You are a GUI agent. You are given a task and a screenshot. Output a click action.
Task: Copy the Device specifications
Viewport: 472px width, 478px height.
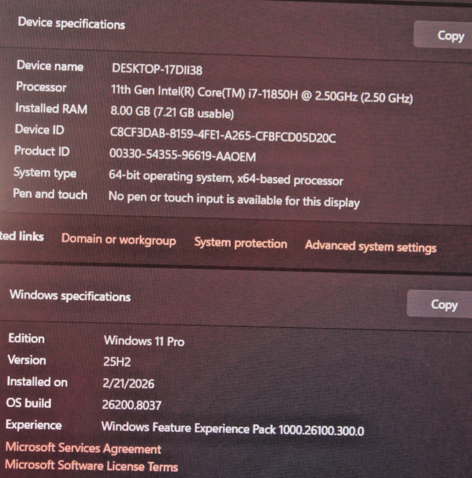(x=443, y=35)
